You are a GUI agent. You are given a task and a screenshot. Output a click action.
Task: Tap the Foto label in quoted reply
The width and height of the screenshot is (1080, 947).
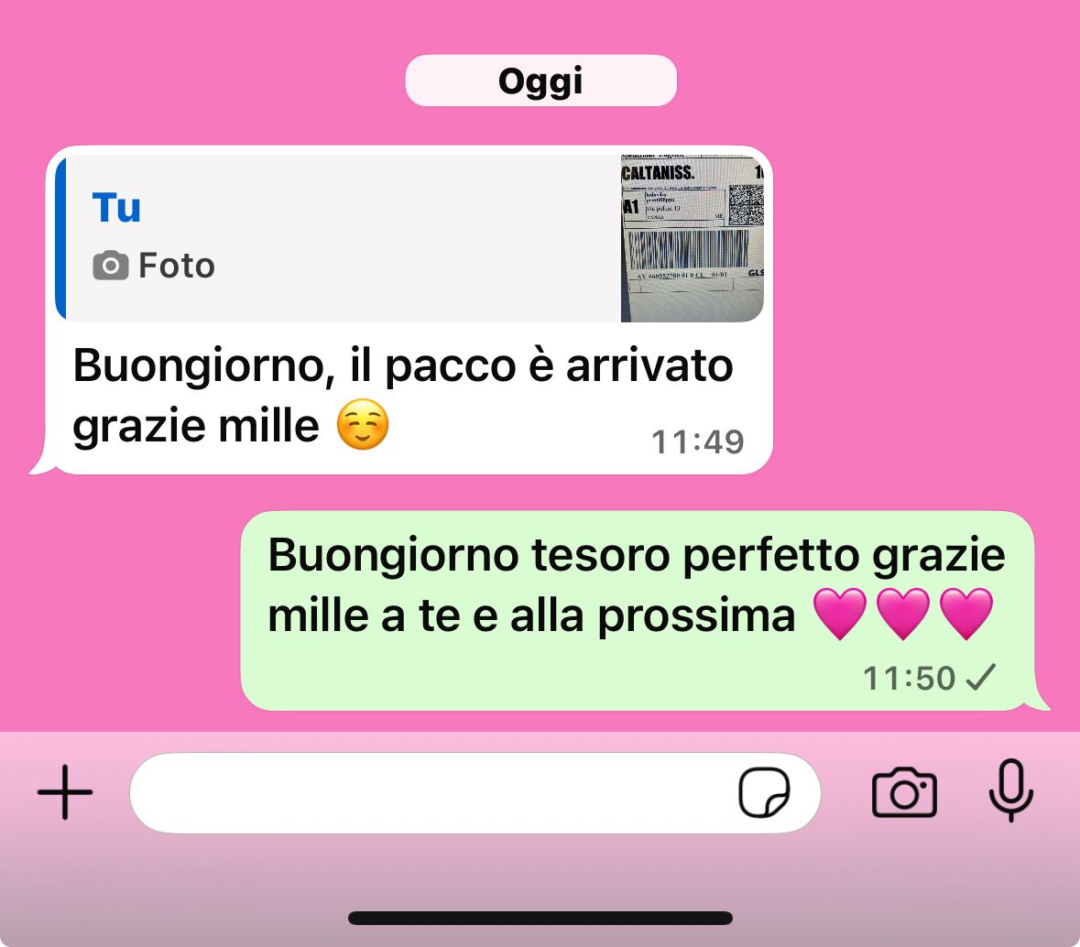click(177, 266)
